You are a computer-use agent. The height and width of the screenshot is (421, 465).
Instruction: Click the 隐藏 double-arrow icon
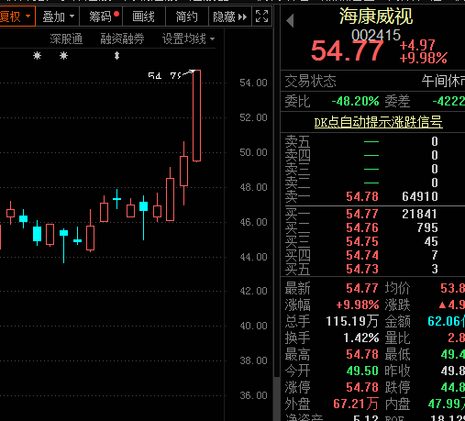tap(242, 17)
